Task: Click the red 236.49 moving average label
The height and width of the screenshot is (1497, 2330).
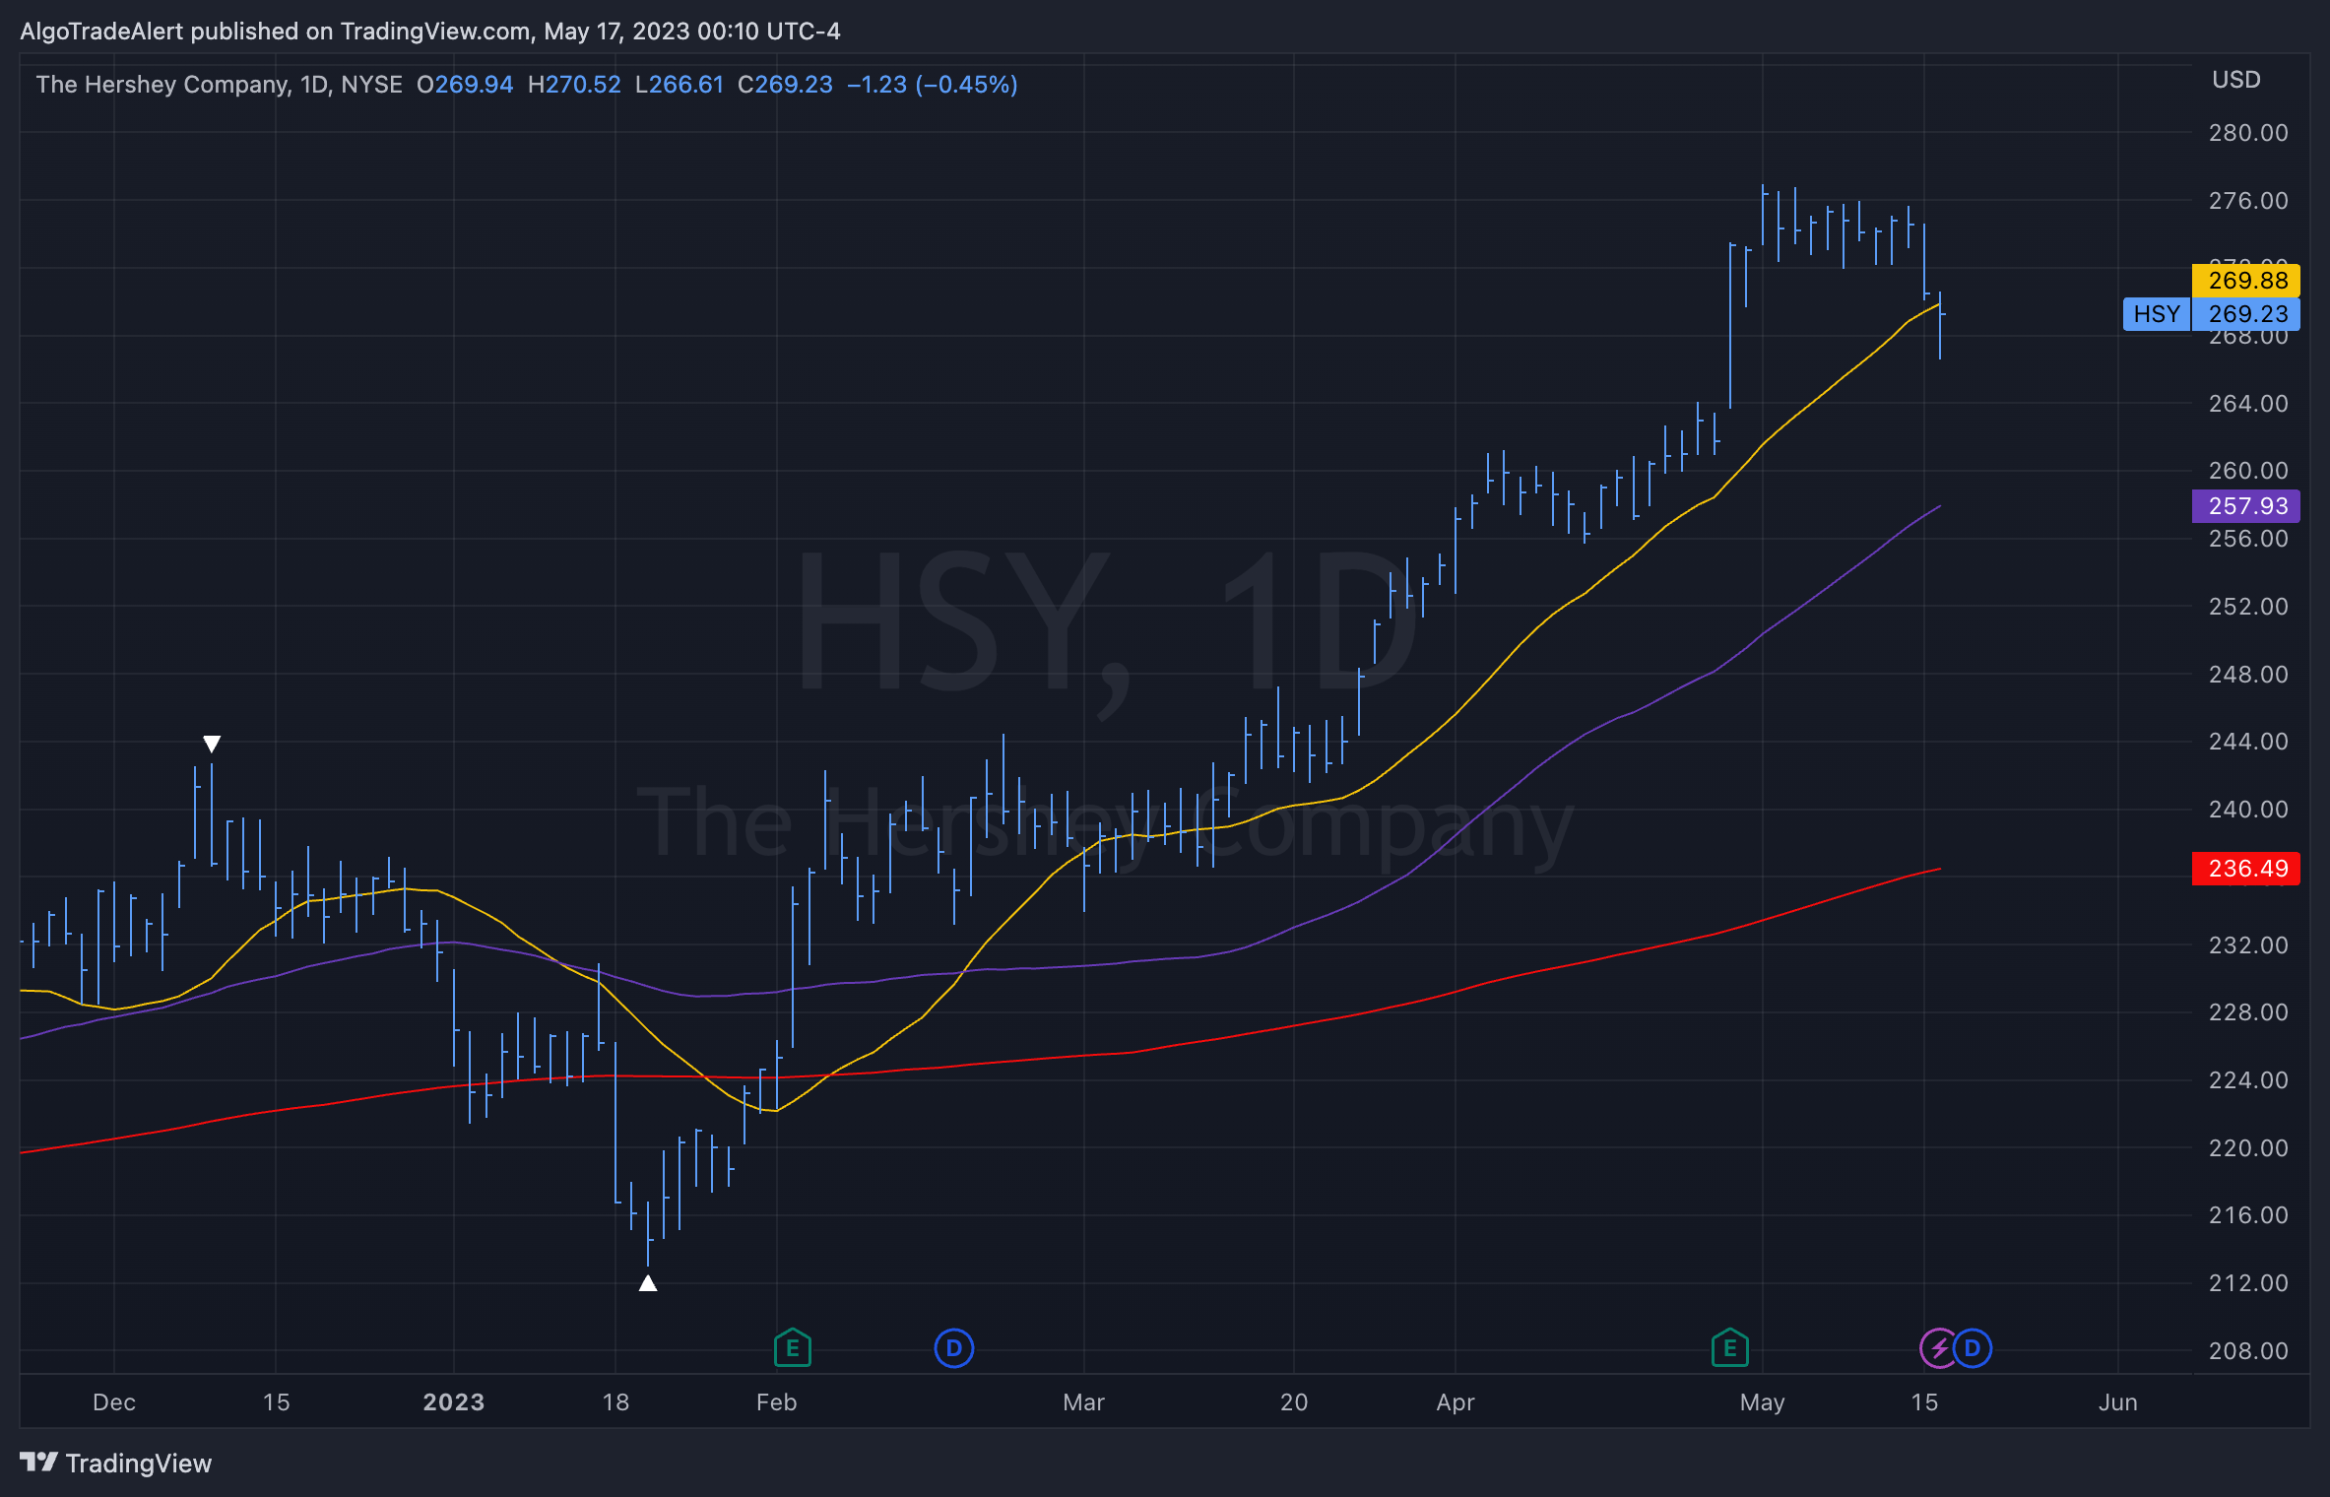Action: click(2246, 869)
